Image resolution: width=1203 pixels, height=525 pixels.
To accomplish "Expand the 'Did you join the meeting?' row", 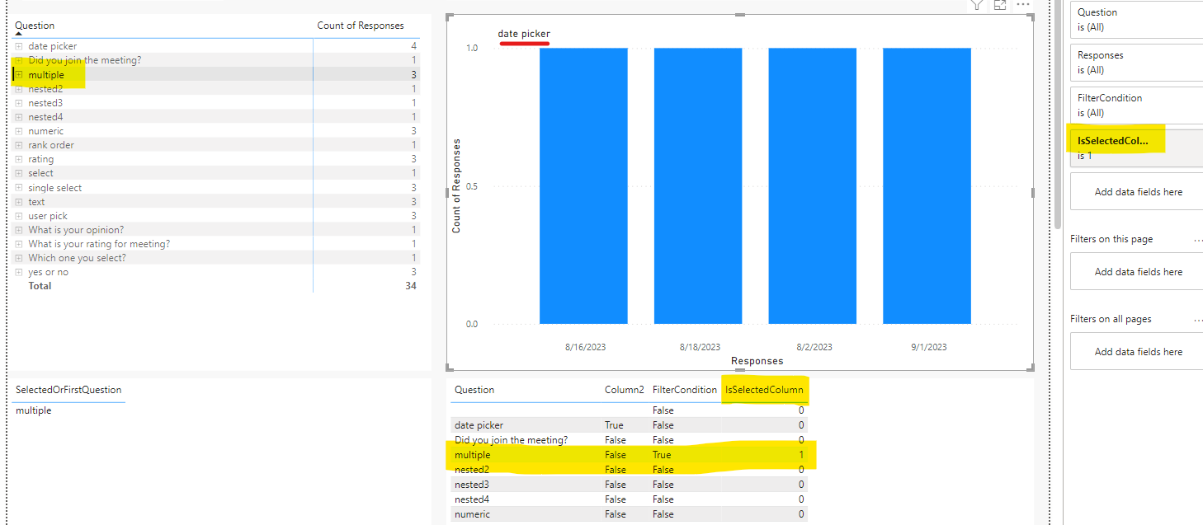I will point(19,60).
